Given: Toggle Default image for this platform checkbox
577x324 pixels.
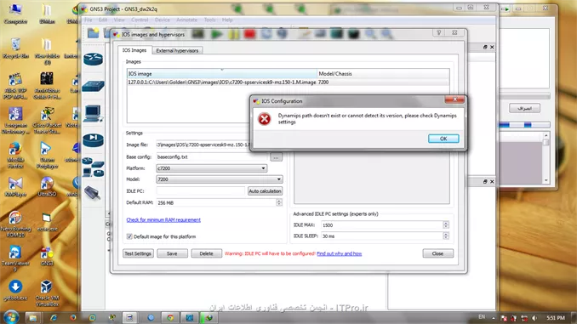Looking at the screenshot, I should coord(129,236).
